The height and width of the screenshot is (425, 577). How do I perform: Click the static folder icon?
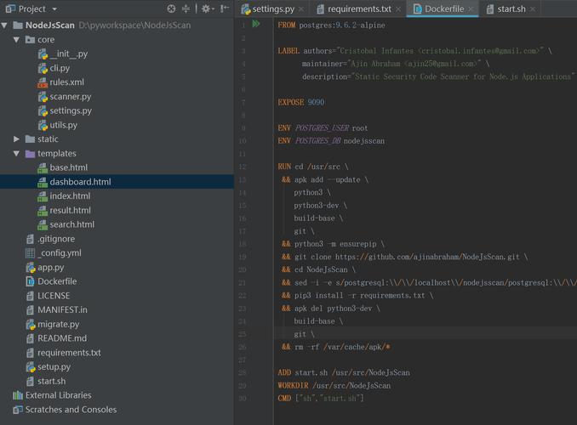click(x=30, y=139)
